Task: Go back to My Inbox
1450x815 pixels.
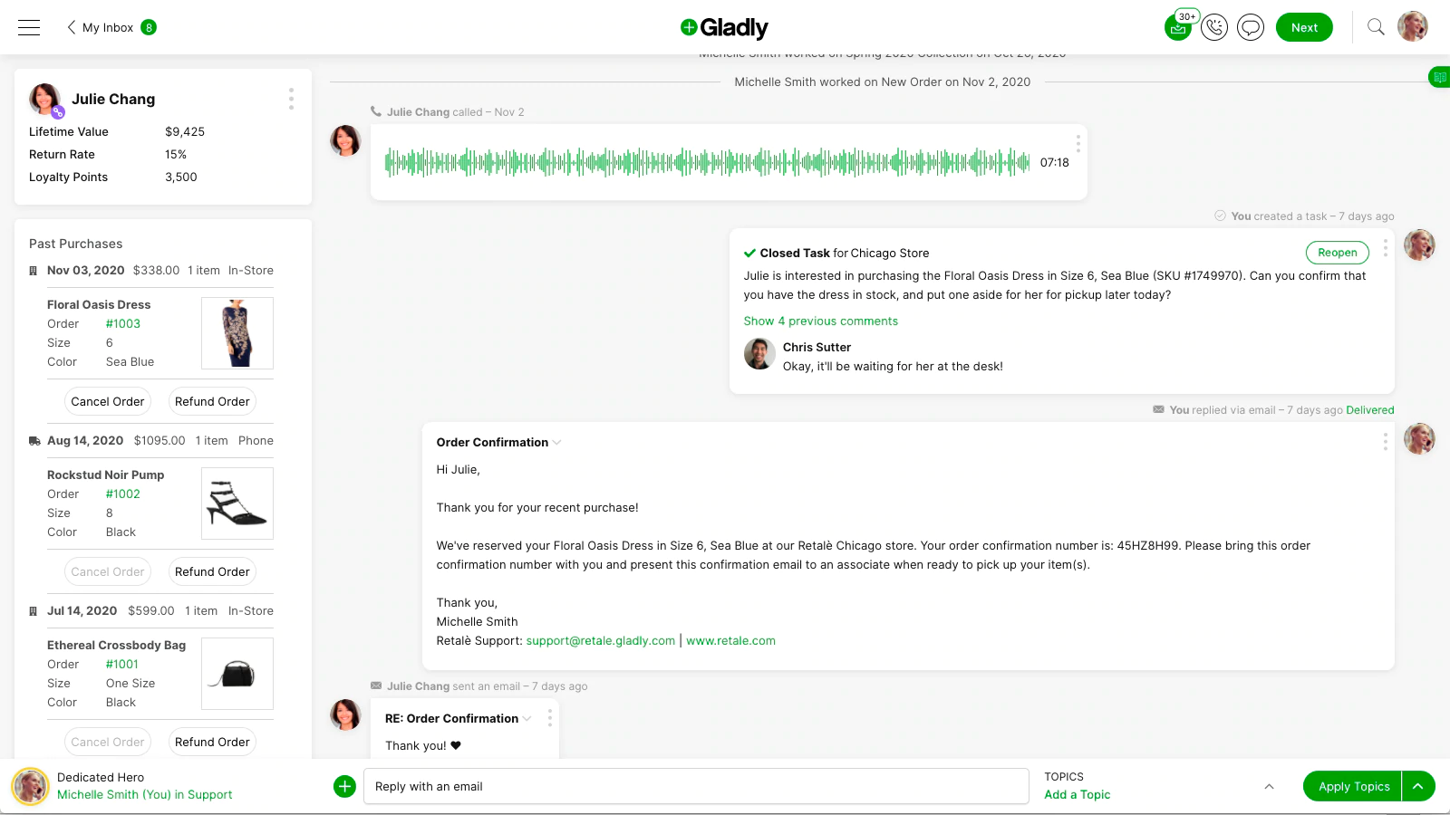Action: click(100, 27)
